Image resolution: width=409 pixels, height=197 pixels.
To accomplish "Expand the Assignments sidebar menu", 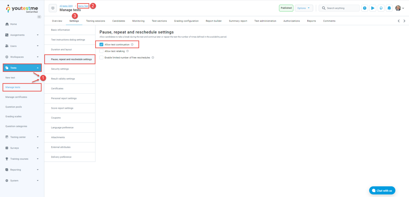I will pos(22,35).
